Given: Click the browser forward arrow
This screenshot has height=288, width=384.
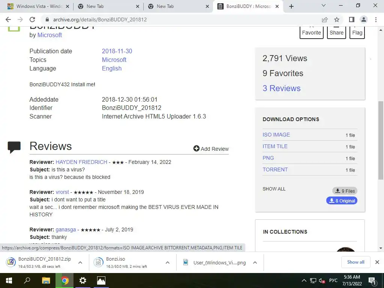Looking at the screenshot, I should tap(20, 19).
